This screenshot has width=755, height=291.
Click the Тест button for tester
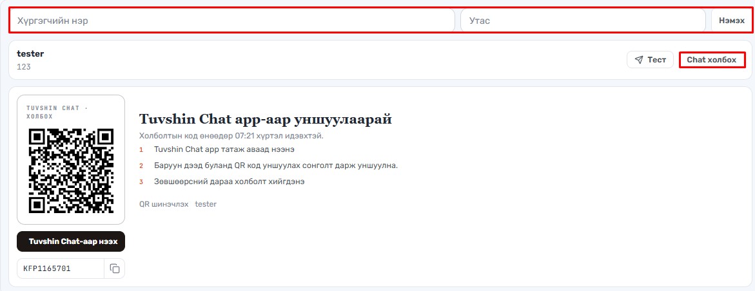649,60
